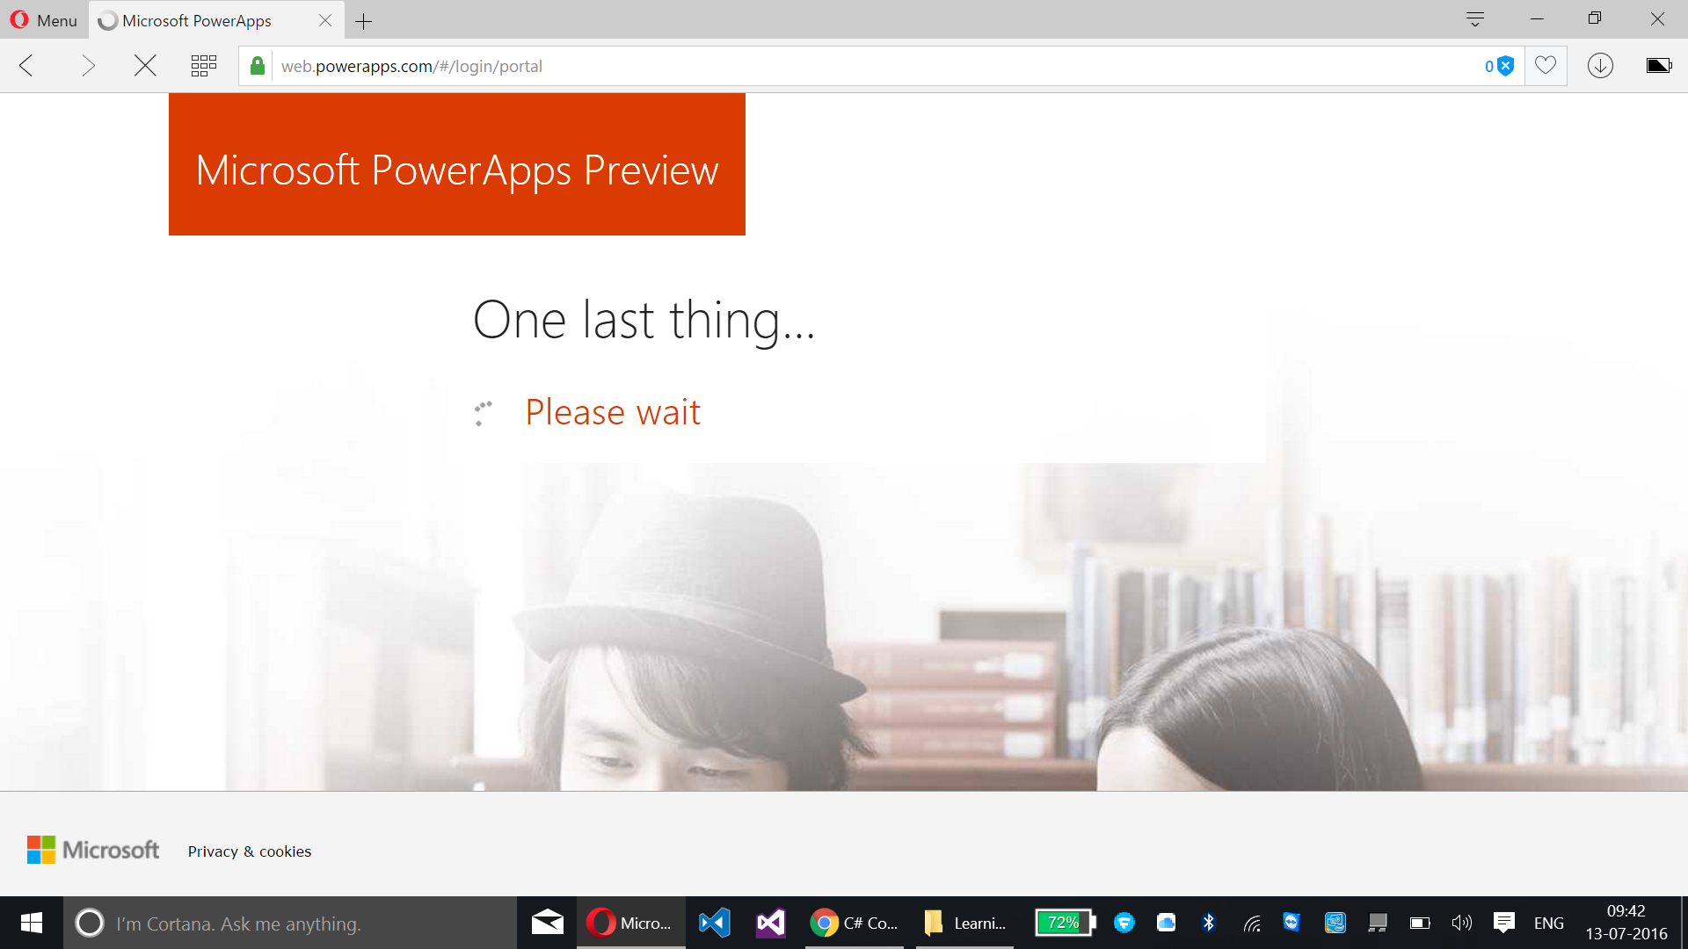The height and width of the screenshot is (949, 1688).
Task: Open the Windows Start menu
Action: 32,923
